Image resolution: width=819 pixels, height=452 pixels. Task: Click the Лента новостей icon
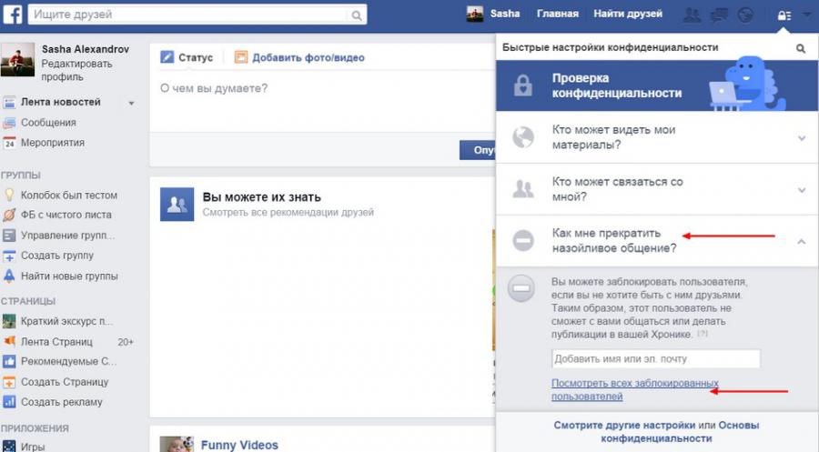click(9, 102)
